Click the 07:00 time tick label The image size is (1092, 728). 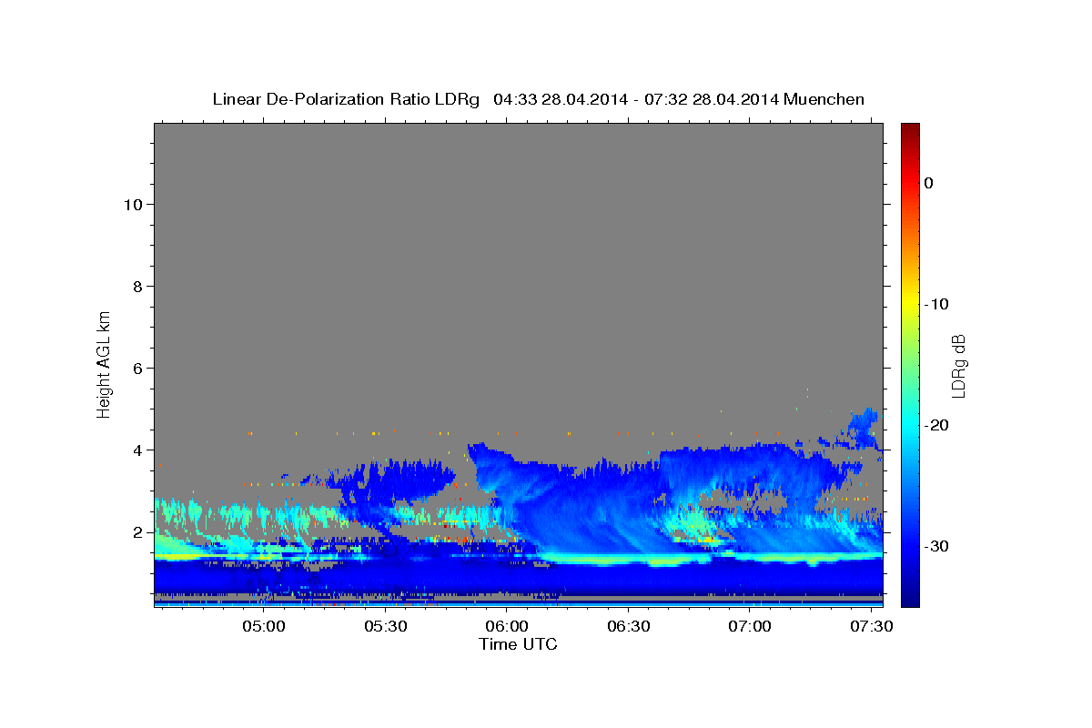(x=750, y=627)
